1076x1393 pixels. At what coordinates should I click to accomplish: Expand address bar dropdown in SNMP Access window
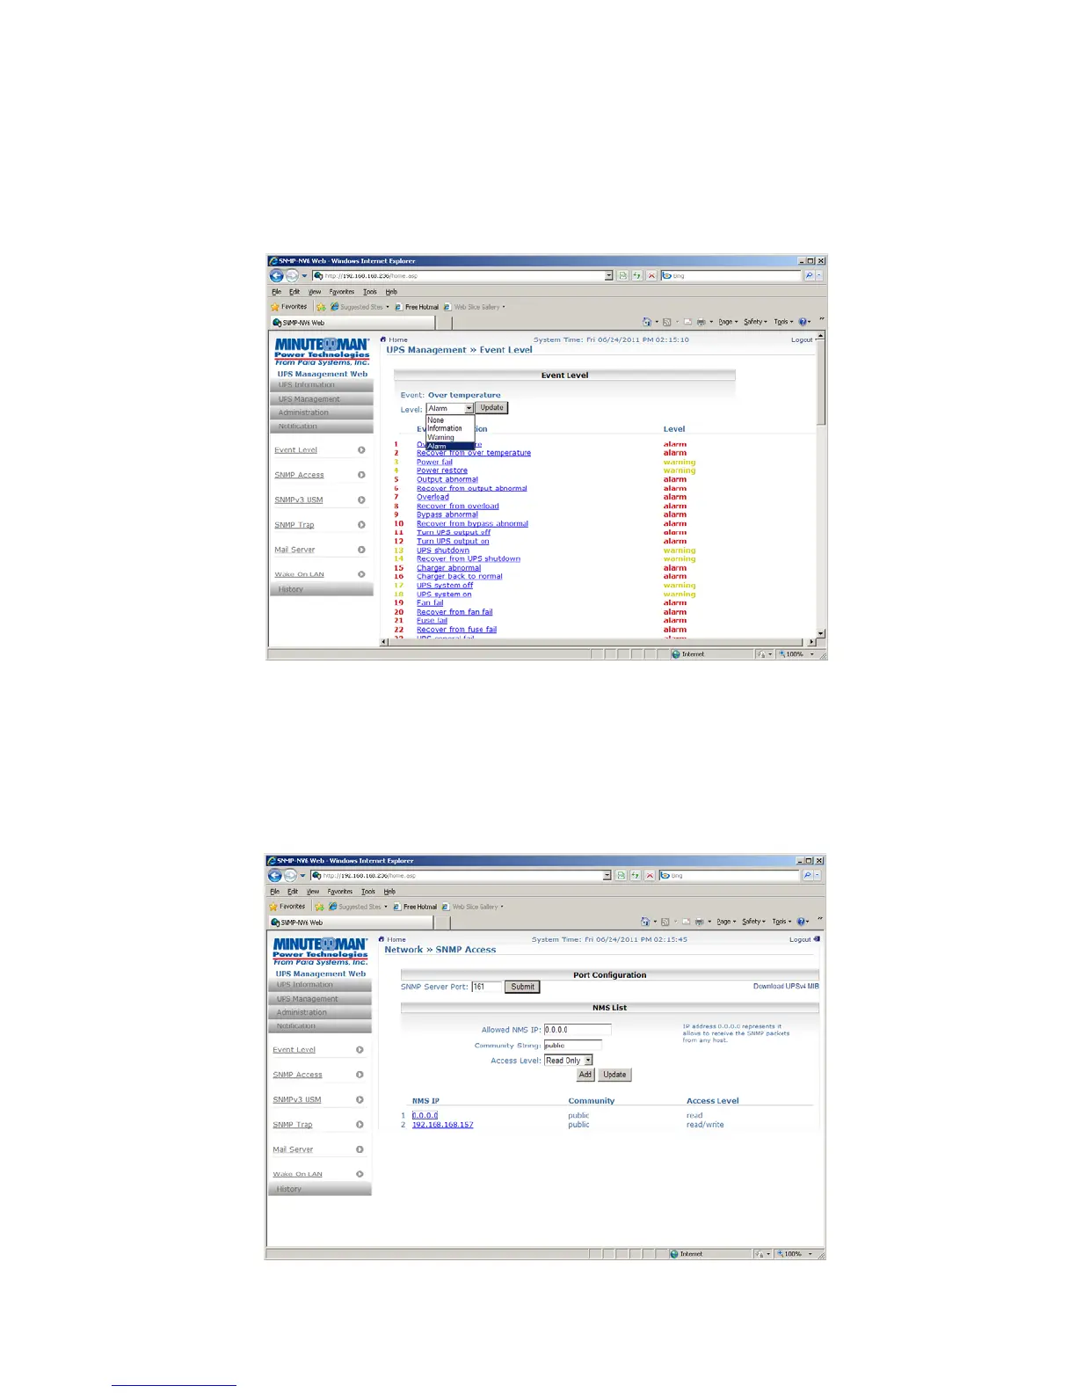coord(607,875)
